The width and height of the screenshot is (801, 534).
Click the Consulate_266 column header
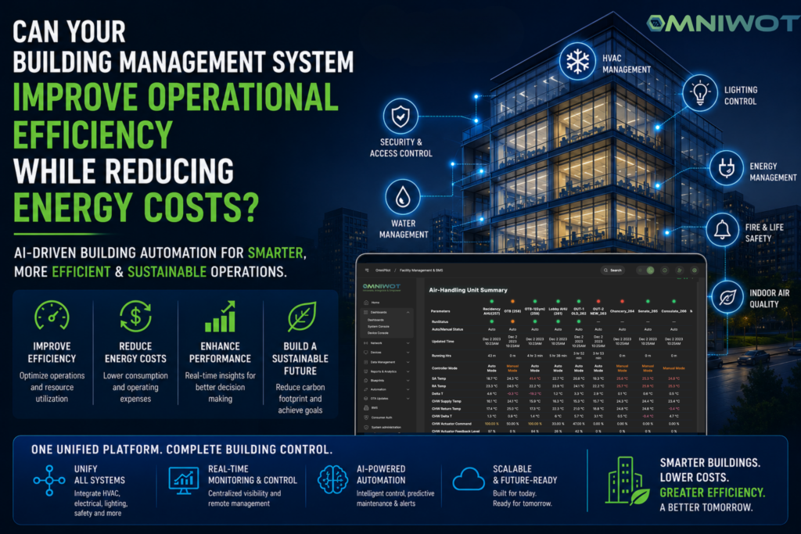(x=673, y=311)
